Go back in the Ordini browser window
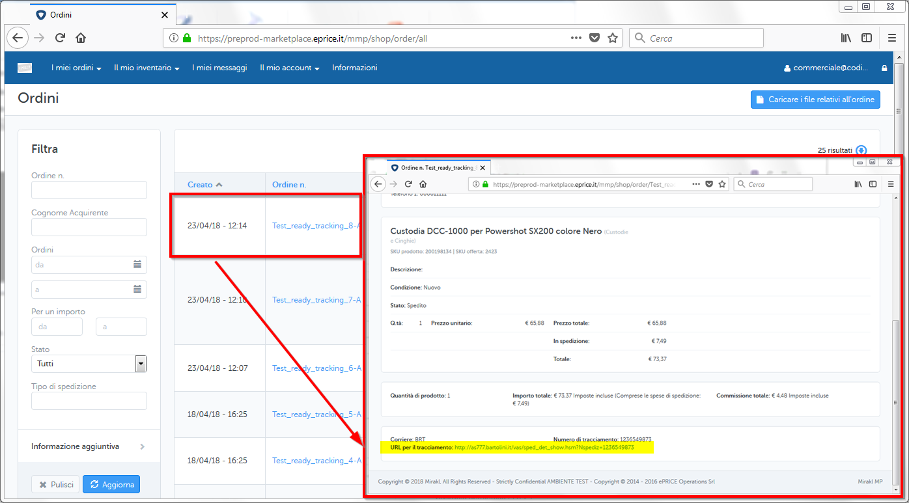The height and width of the screenshot is (503, 909). [18, 38]
